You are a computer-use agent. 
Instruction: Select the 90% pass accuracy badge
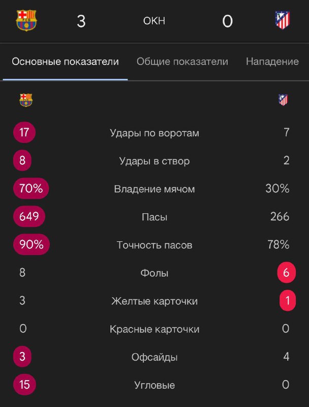(x=32, y=245)
